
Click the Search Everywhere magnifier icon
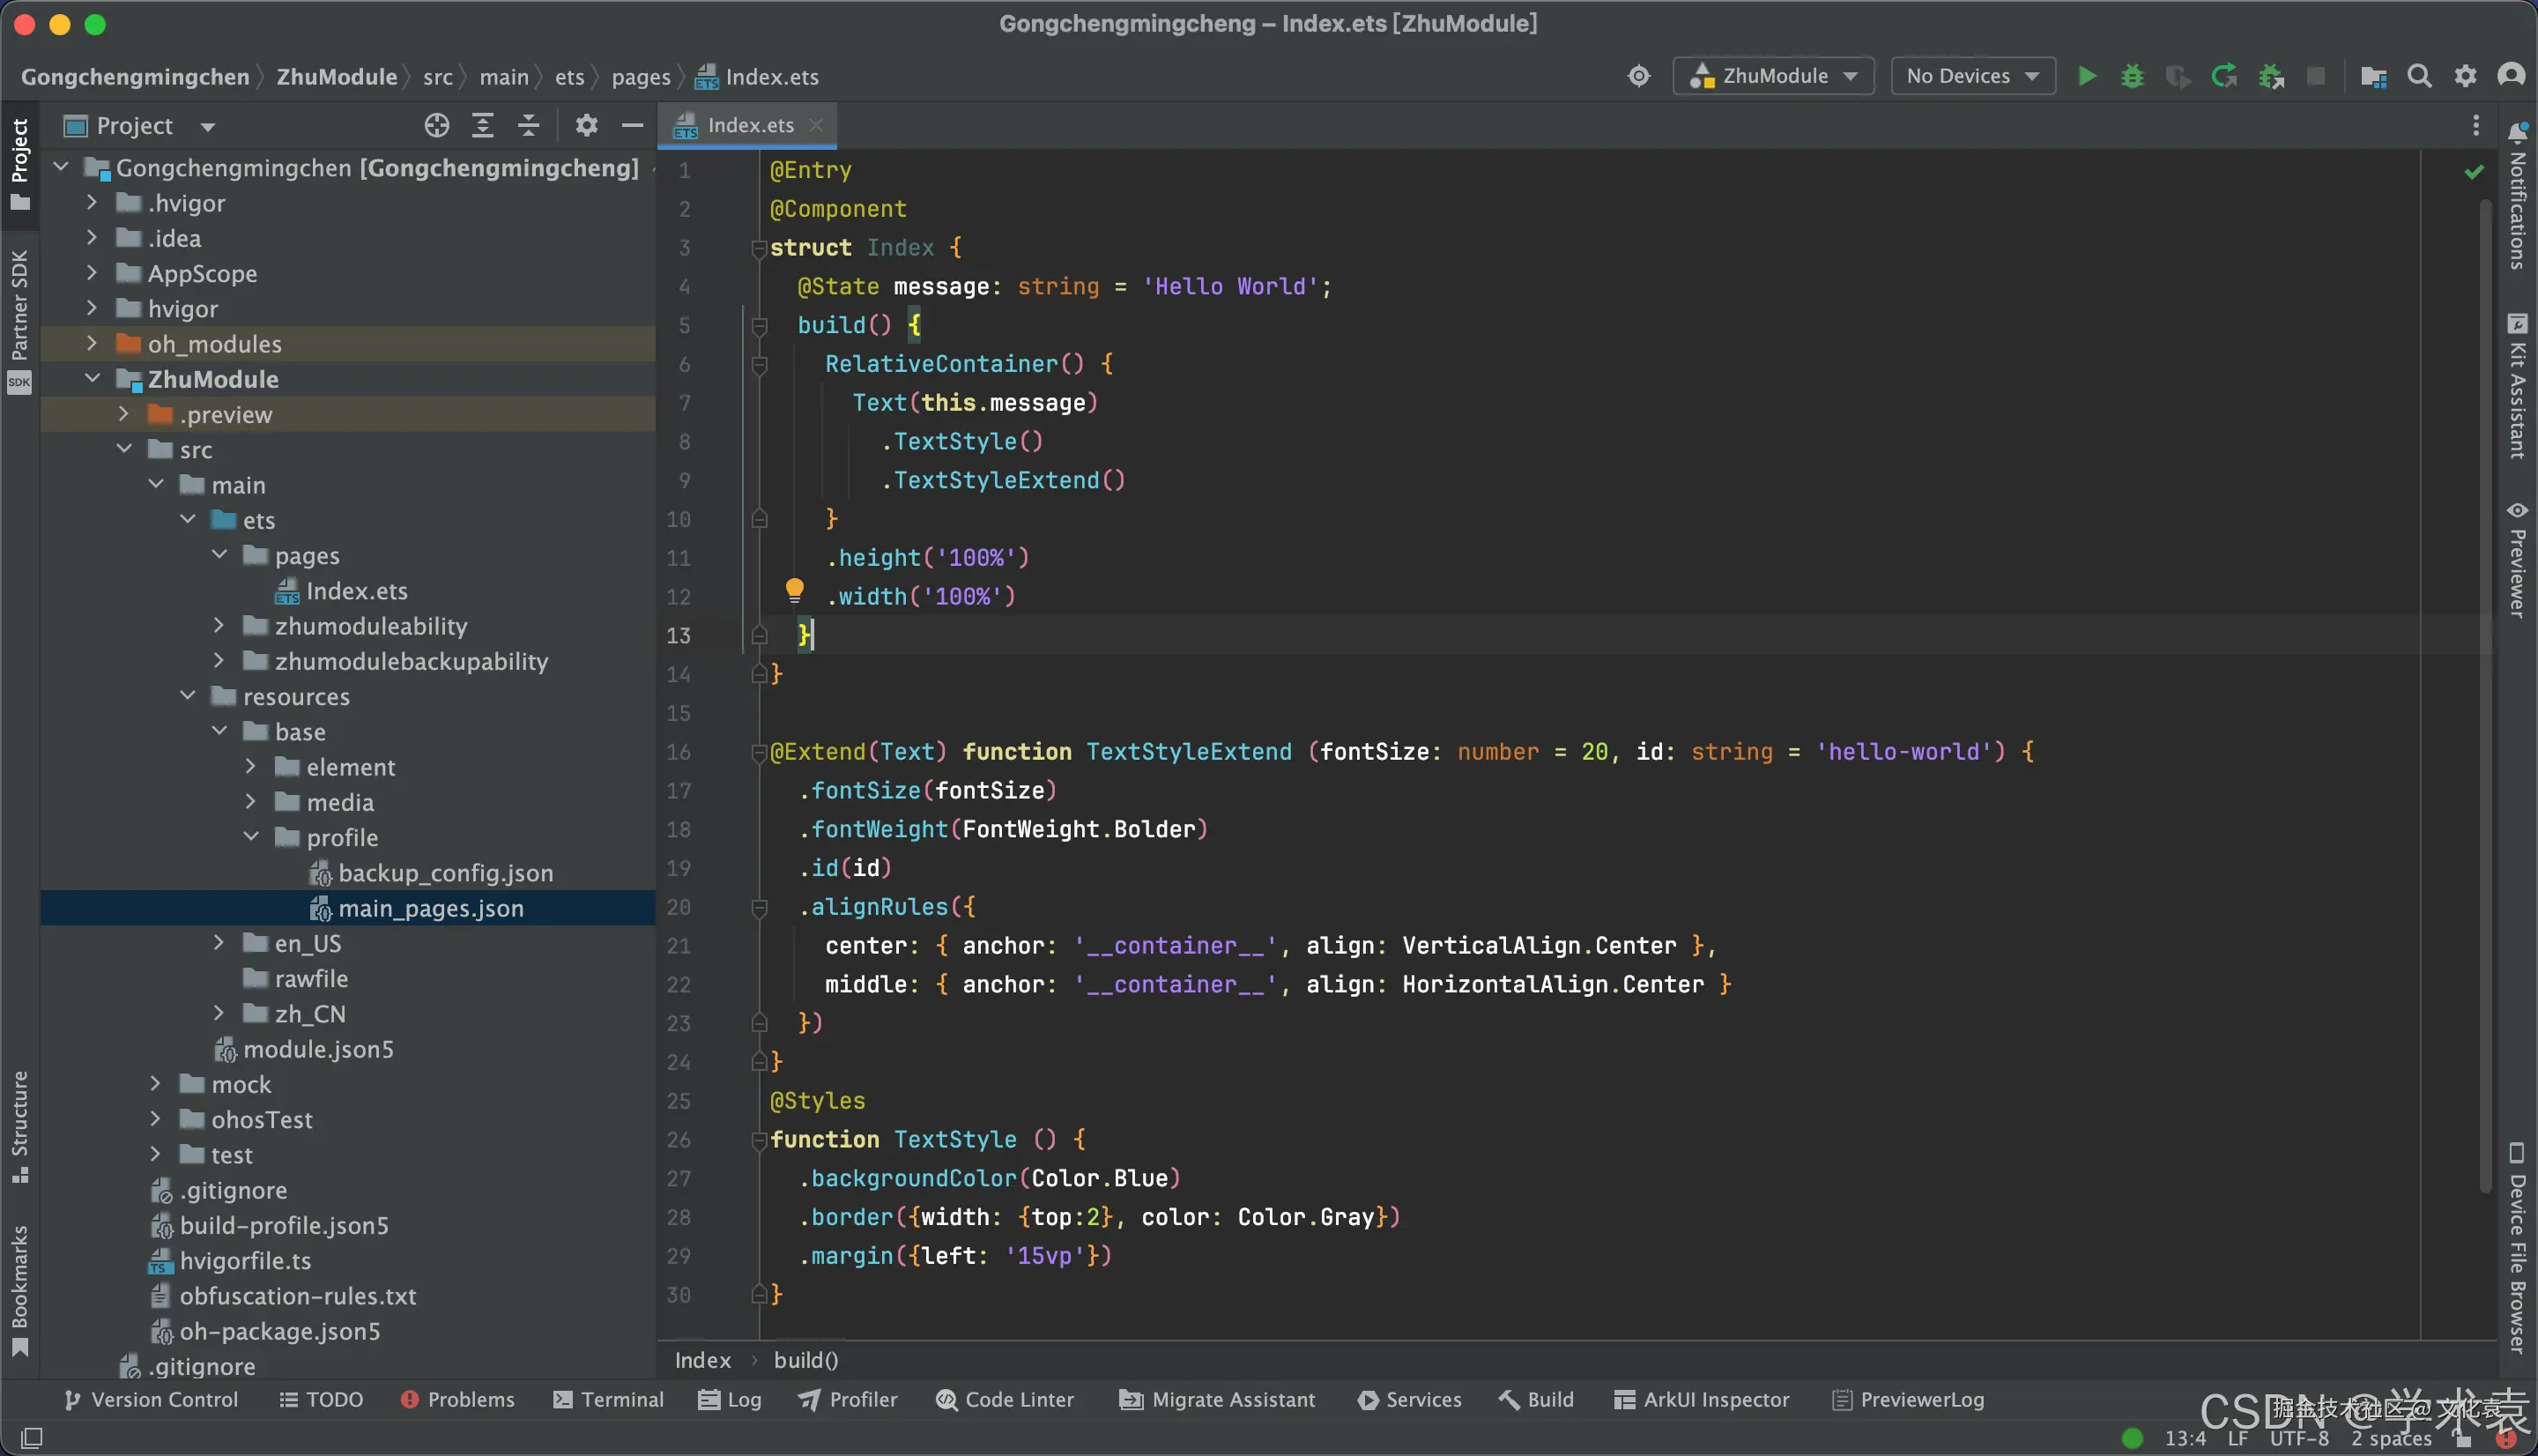point(2419,76)
